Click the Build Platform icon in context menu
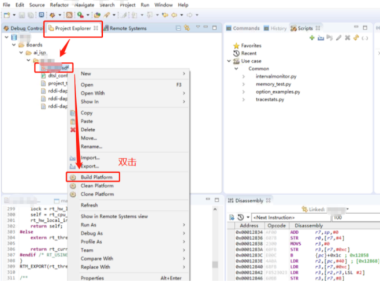The width and height of the screenshot is (380, 283). [x=73, y=177]
